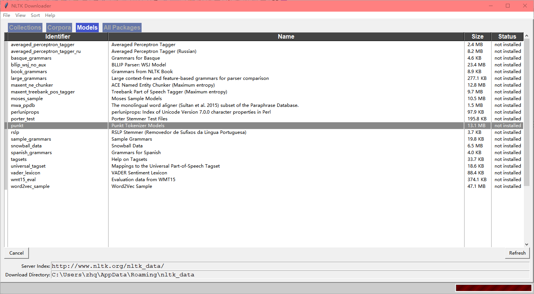
Task: Click 'Moses Sample Models' name
Action: point(137,99)
